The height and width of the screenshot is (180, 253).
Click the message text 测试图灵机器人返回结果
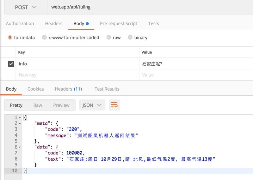(106, 135)
